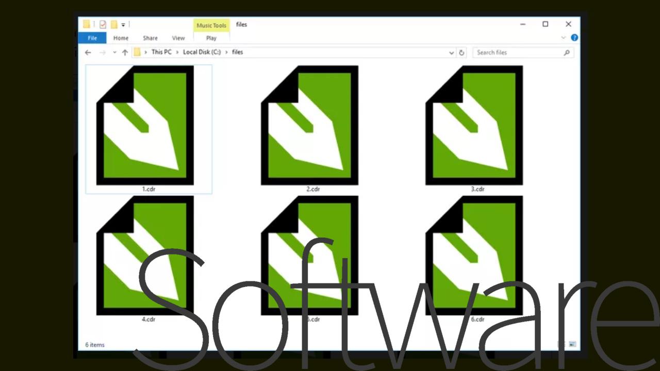The height and width of the screenshot is (371, 660).
Task: Open the address bar history dropdown
Action: 451,53
